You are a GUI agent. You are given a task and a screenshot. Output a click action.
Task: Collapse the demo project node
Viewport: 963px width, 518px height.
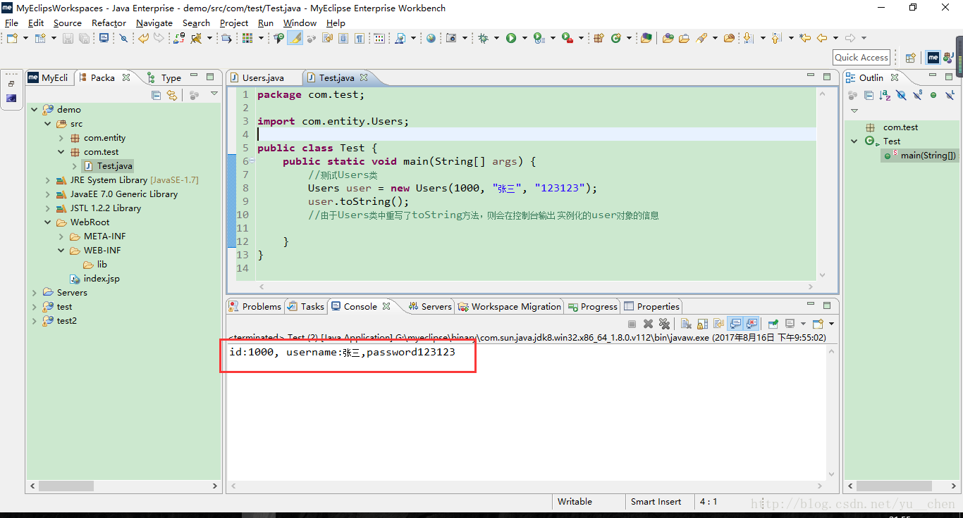[35, 110]
